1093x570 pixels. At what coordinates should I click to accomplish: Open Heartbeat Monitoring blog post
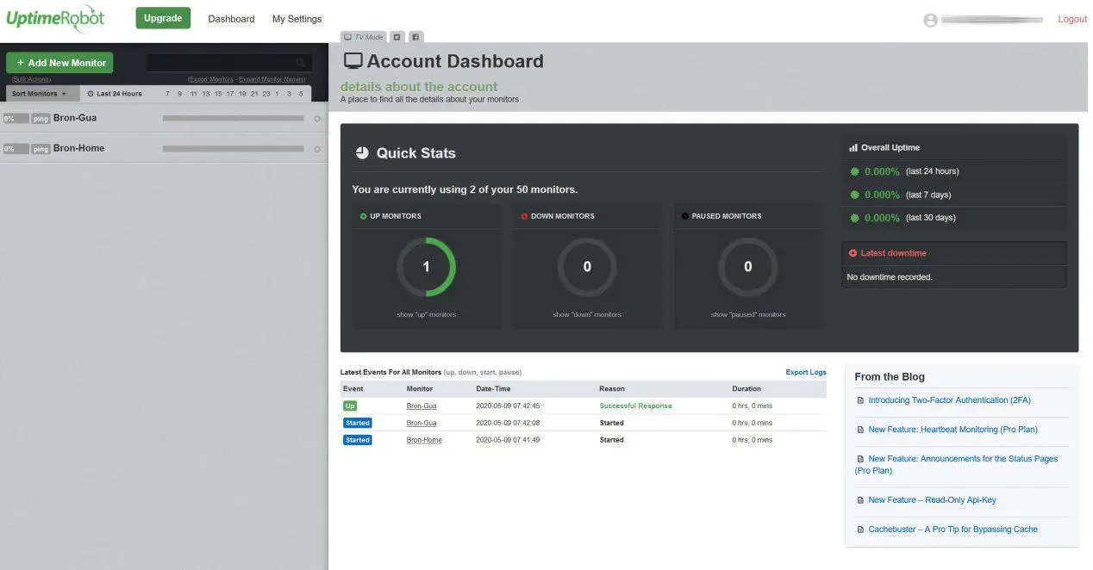(952, 430)
